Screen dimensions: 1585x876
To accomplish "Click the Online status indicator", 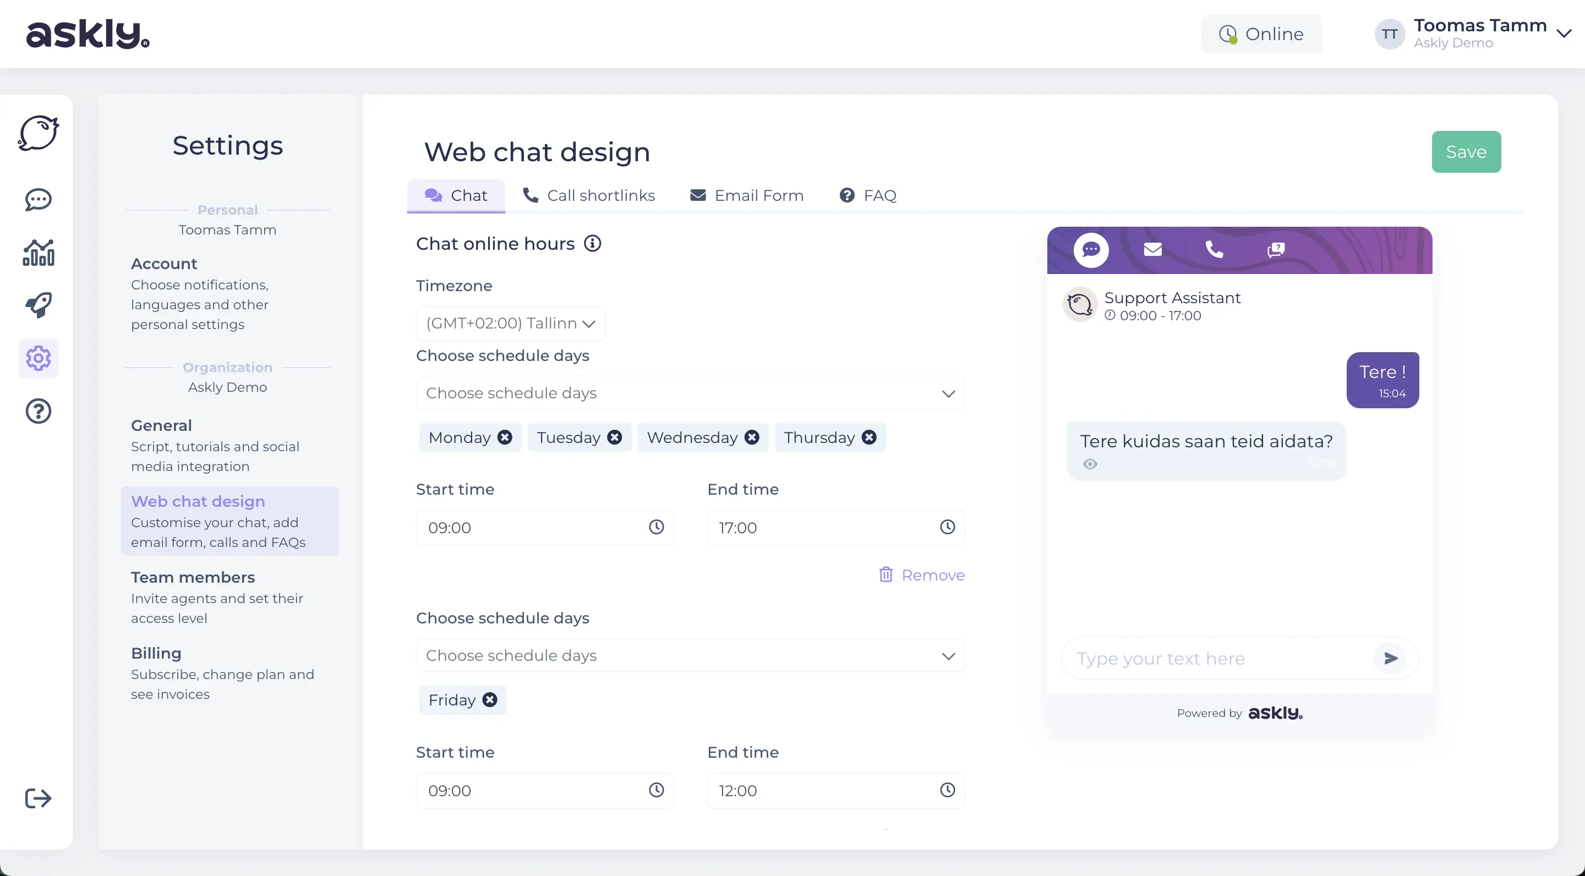I will coord(1261,34).
